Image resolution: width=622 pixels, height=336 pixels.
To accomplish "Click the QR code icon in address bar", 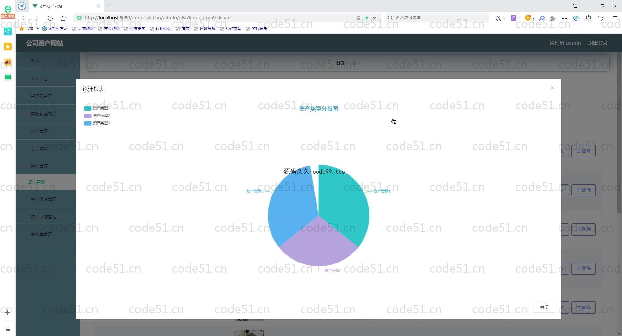I will (x=358, y=18).
